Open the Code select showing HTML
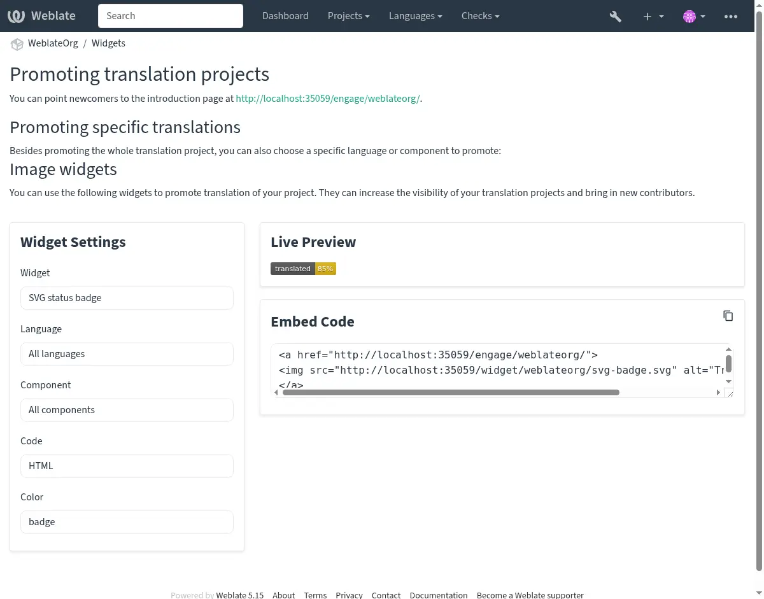 (127, 466)
